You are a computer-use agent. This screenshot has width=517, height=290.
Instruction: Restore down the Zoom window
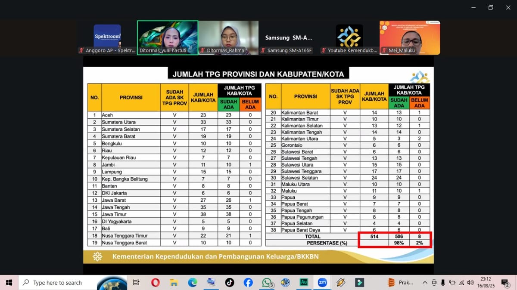click(x=491, y=8)
